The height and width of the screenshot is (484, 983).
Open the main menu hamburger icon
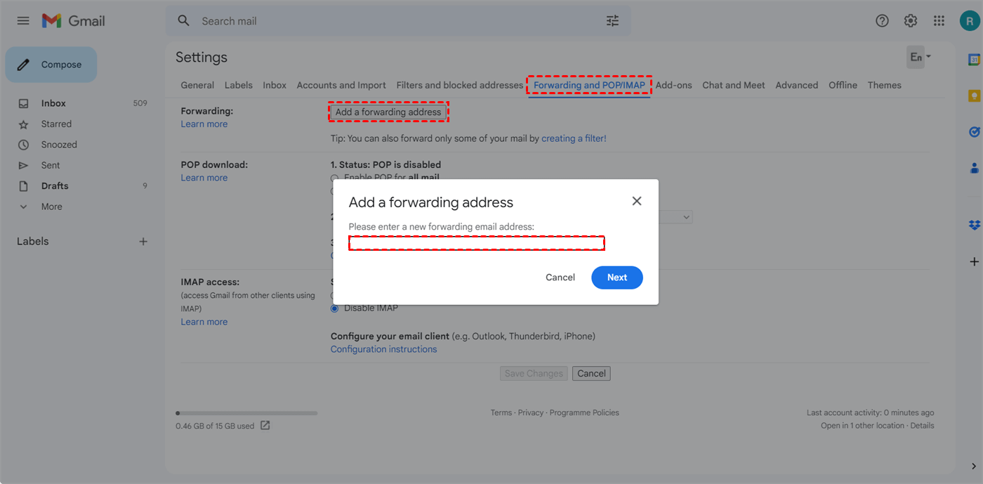[x=23, y=21]
